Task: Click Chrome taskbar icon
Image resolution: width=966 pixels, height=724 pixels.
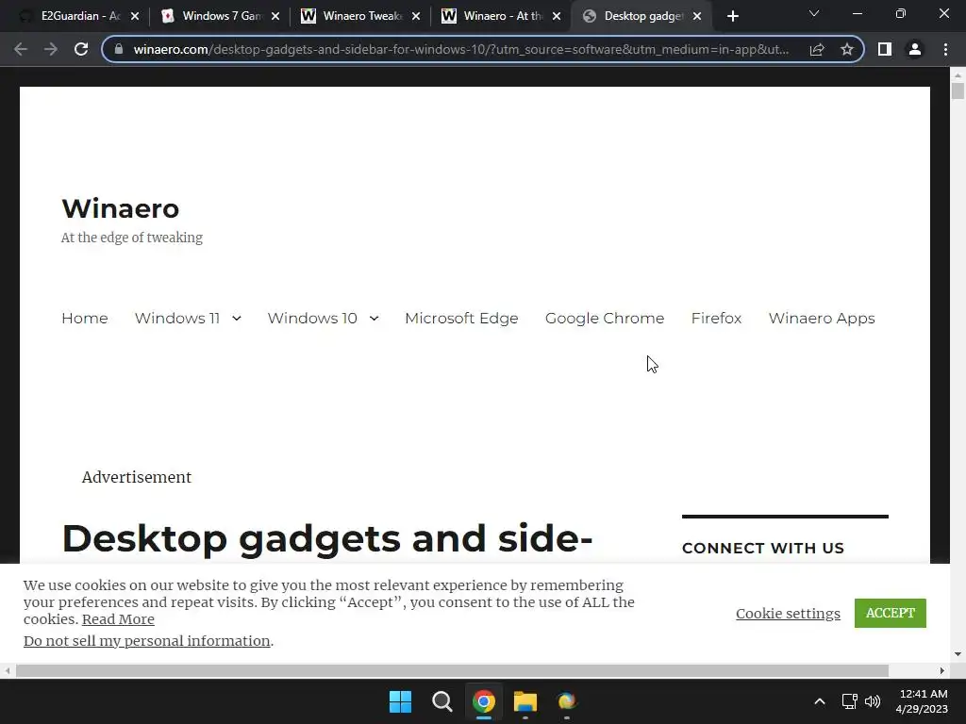Action: [x=484, y=701]
